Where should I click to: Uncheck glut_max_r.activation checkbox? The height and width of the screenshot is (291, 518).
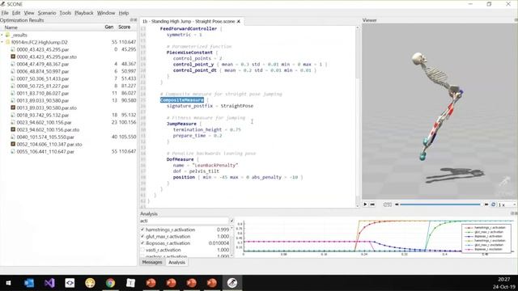tap(142, 236)
